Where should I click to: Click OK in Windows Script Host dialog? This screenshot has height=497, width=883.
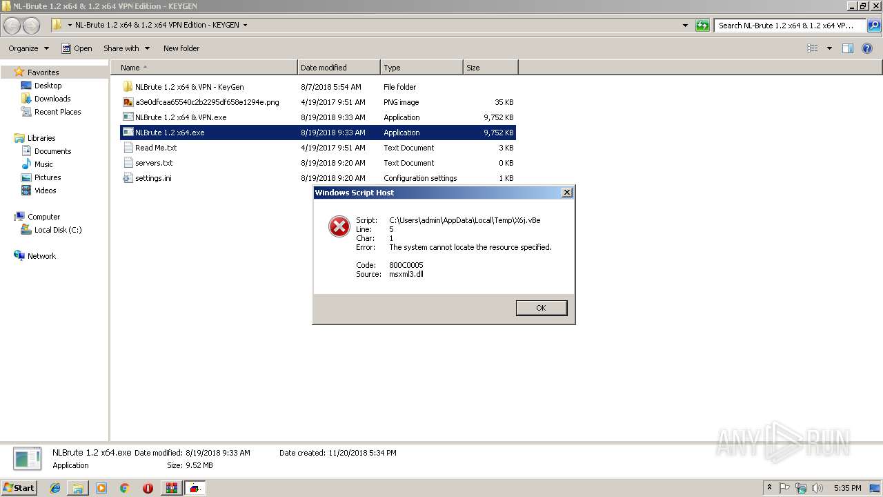(x=542, y=308)
